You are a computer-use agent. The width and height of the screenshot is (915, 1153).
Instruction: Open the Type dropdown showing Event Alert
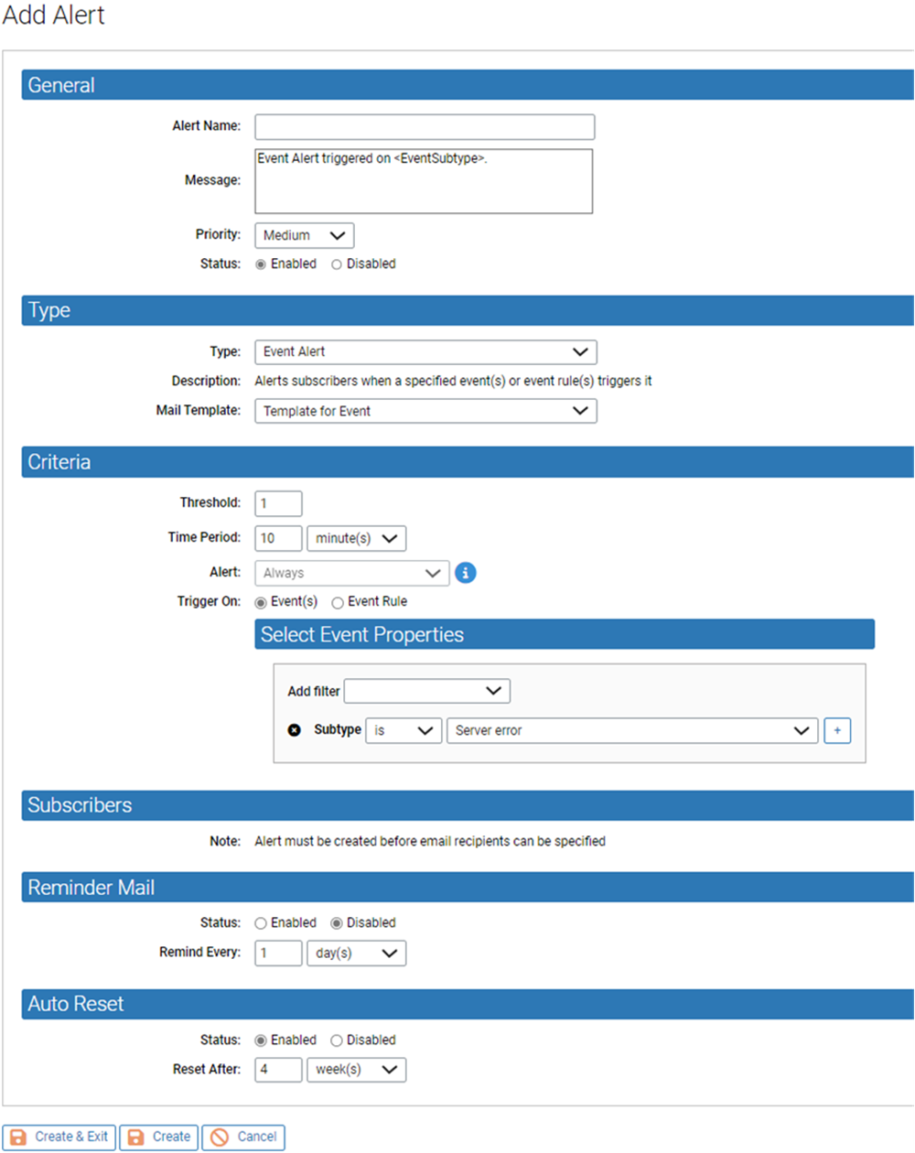pos(425,351)
